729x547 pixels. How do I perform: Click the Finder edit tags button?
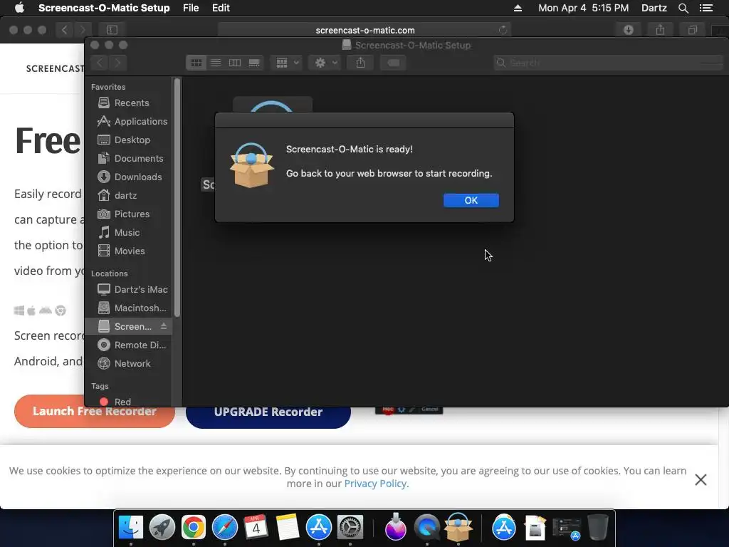[393, 63]
